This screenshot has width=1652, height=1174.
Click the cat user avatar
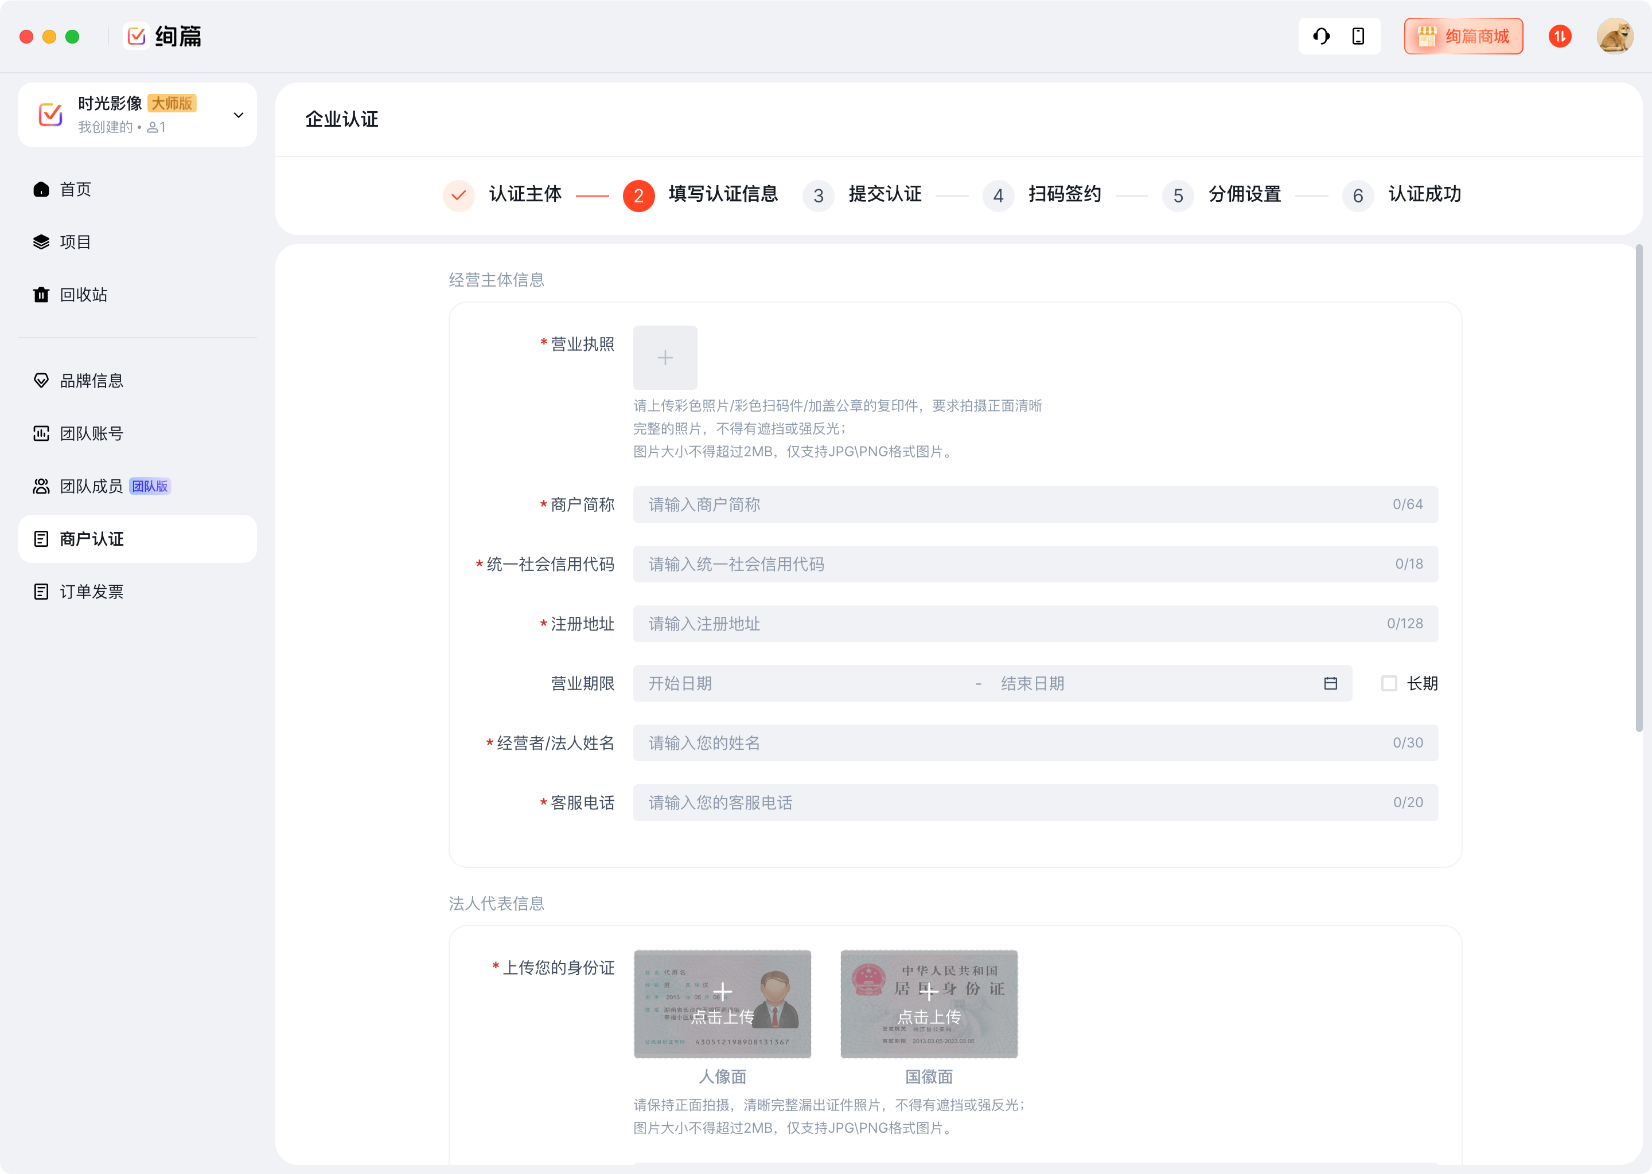click(1614, 36)
